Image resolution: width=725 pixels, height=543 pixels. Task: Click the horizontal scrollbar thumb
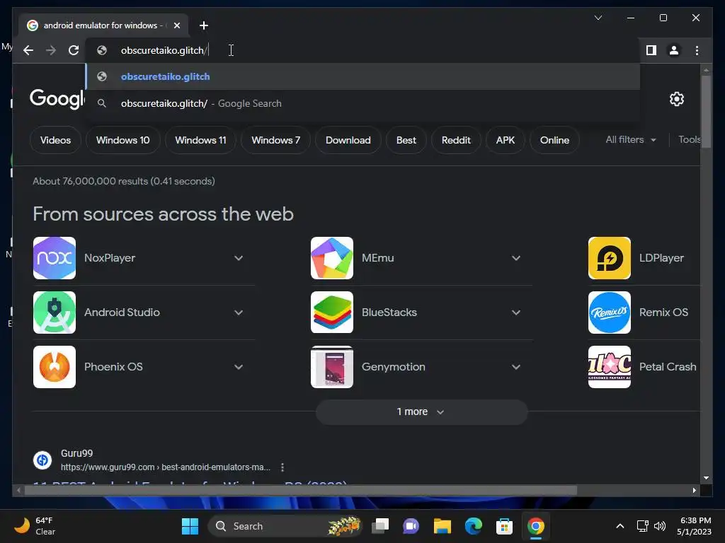(300, 491)
